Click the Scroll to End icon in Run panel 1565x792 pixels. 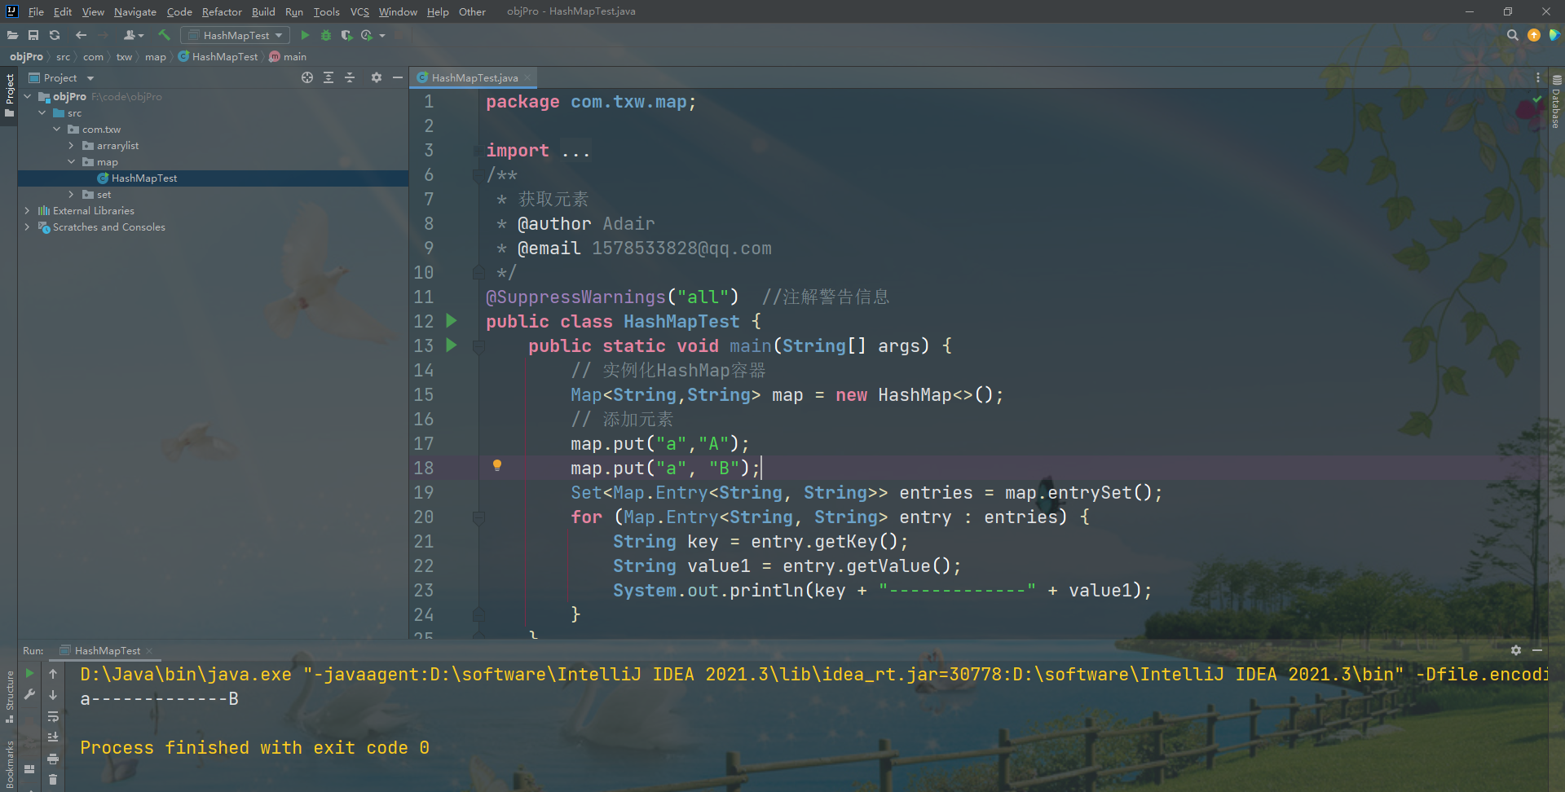pos(53,737)
